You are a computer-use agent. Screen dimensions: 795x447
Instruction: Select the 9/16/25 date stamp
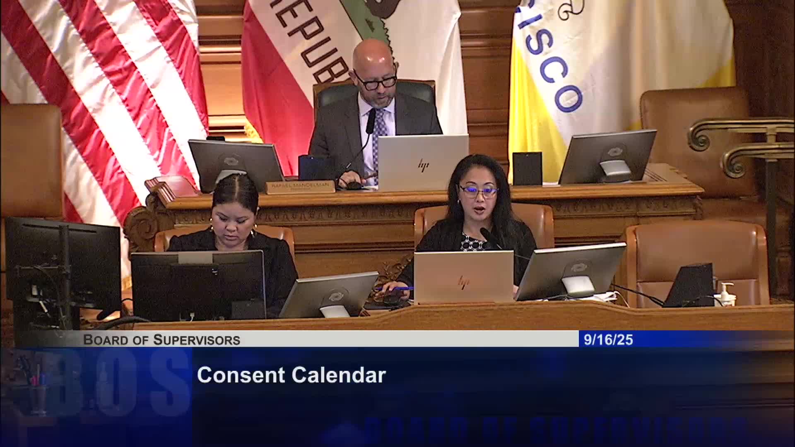(608, 340)
